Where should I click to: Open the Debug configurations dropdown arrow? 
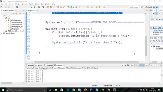[36, 7]
